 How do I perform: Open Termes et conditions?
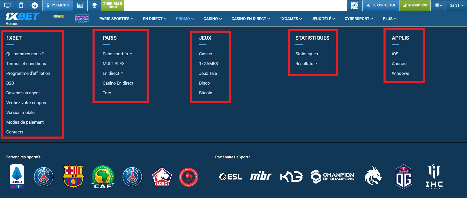point(26,64)
